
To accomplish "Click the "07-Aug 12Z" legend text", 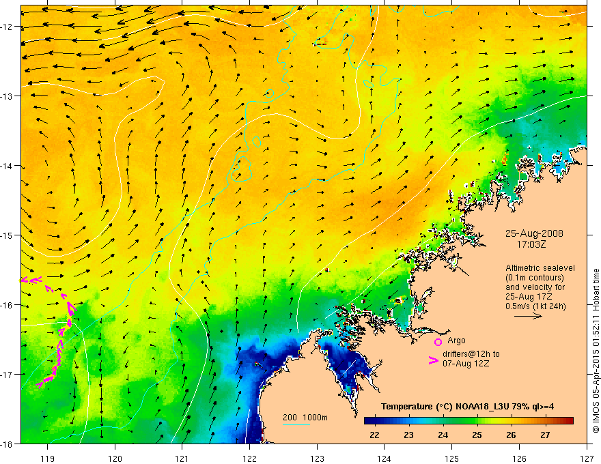I will (466, 364).
